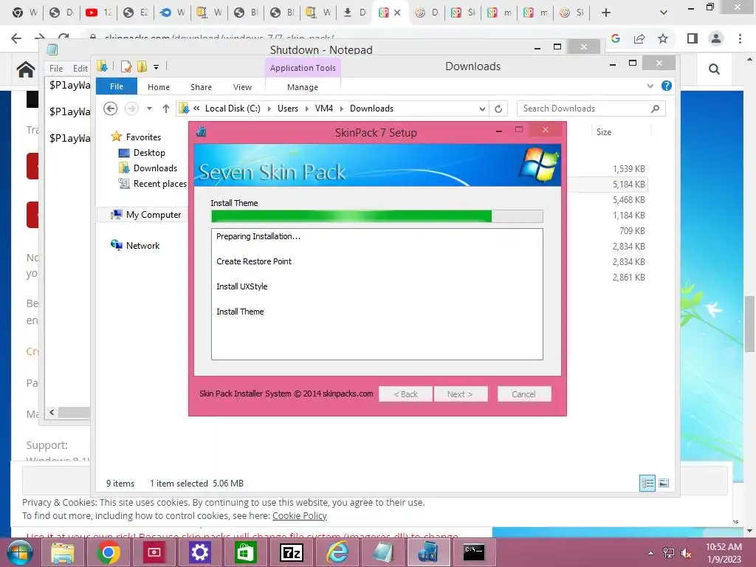Switch to details view icon
Image resolution: width=756 pixels, height=567 pixels.
647,483
